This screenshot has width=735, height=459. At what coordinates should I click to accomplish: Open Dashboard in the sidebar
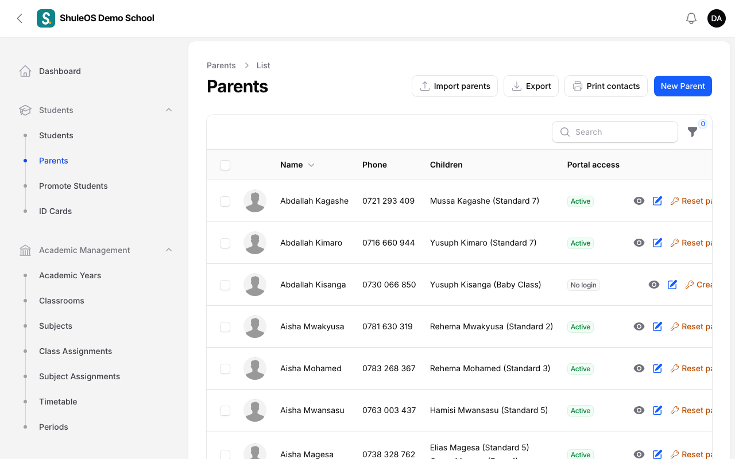[60, 71]
